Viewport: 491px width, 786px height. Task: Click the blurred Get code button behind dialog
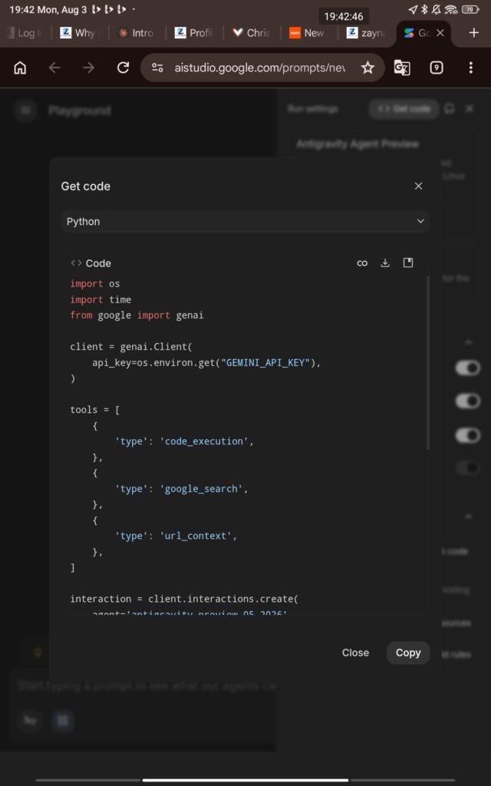pos(404,109)
